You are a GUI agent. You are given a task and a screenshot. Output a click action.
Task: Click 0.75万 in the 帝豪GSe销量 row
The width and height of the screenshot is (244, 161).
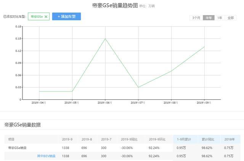point(229,148)
